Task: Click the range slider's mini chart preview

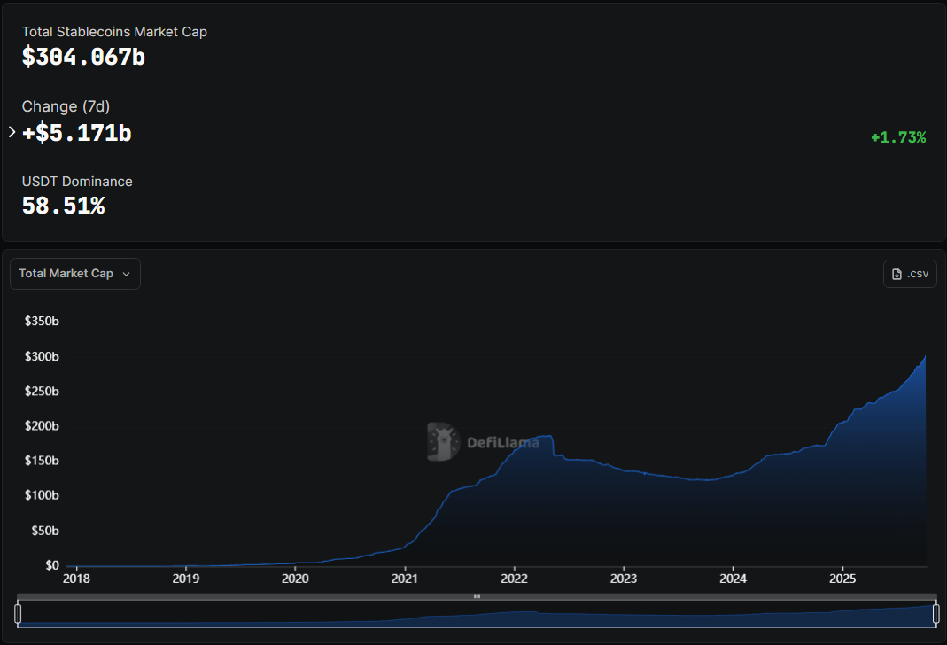Action: [477, 615]
